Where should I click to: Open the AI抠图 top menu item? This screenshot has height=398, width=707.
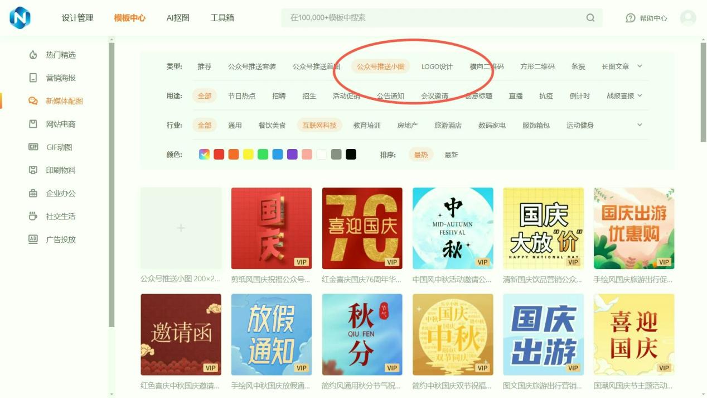(x=178, y=18)
